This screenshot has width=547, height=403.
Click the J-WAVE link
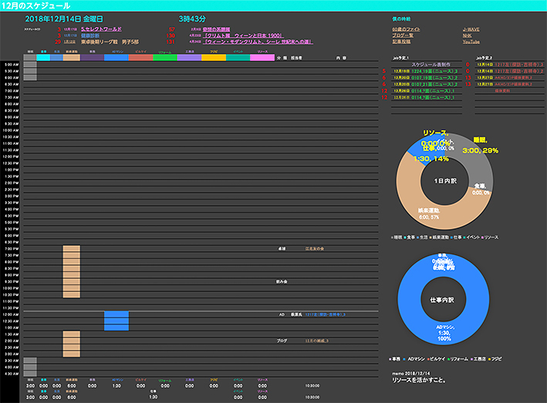pyautogui.click(x=471, y=29)
